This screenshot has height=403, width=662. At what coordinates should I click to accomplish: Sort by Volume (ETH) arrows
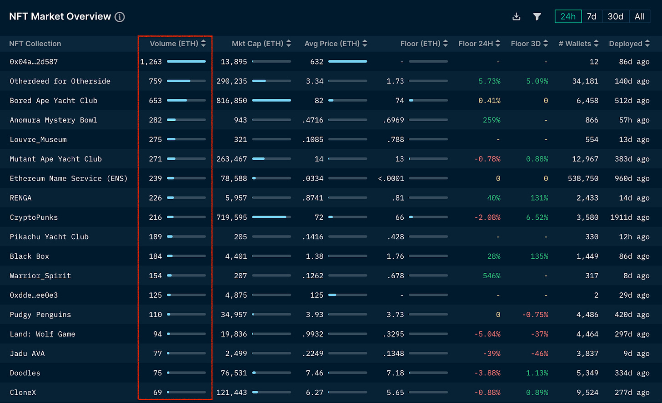pos(203,44)
